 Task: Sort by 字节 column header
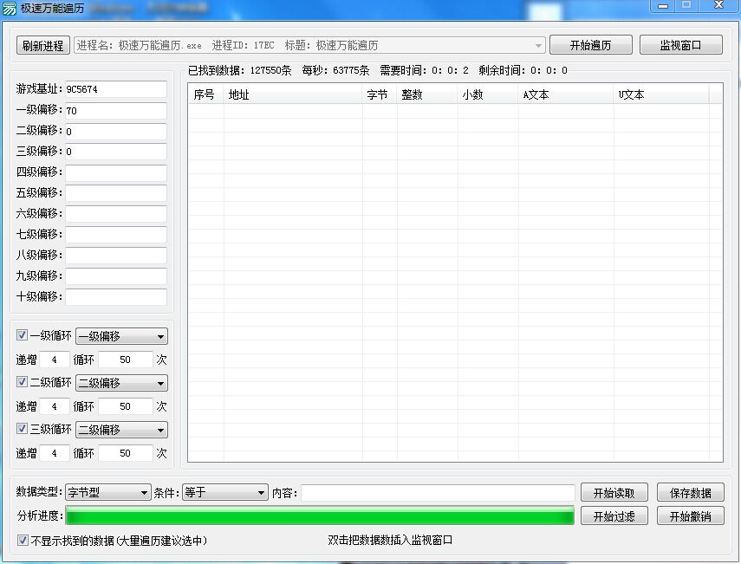(x=380, y=94)
